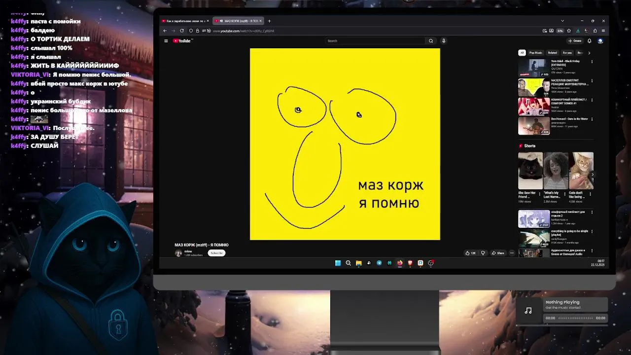Like the video with thumbs up
This screenshot has height=355, width=631.
tap(471, 253)
